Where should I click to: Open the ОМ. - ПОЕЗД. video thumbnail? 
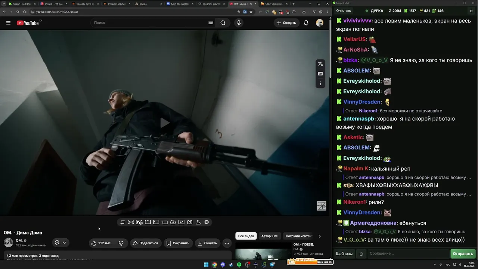pyautogui.click(x=263, y=251)
